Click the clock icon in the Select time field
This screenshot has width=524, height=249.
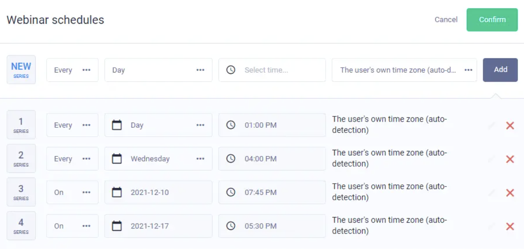[x=231, y=70]
